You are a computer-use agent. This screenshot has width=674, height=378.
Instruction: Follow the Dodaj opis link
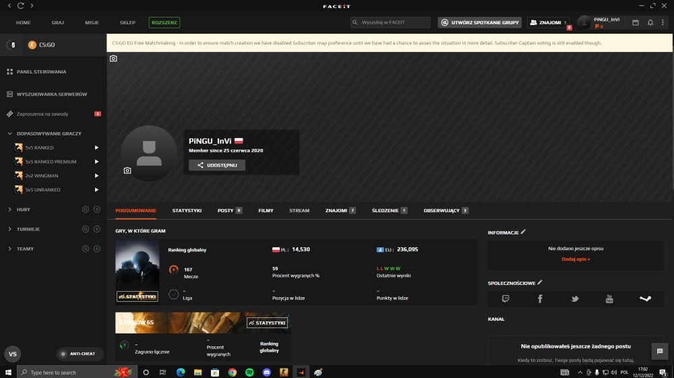point(576,259)
